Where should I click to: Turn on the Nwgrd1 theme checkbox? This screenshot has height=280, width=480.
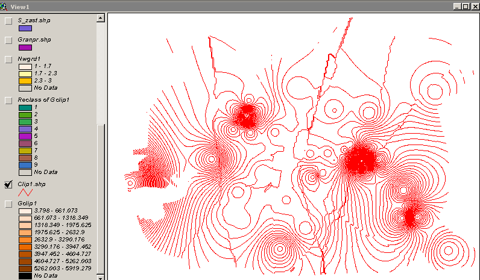[x=8, y=59]
